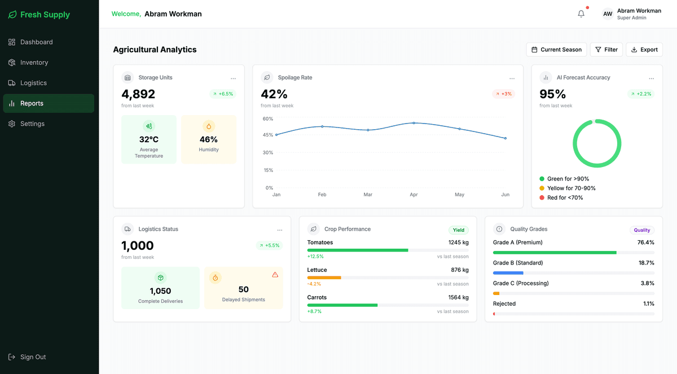Viewport: 677px width, 374px height.
Task: Click the Export button
Action: (644, 49)
